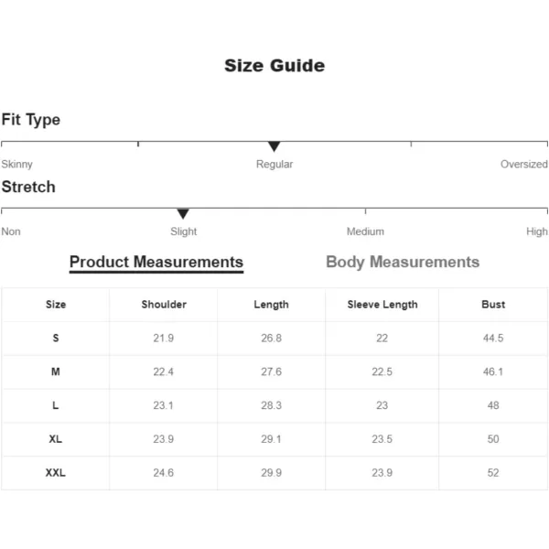Click the L shoulder value 23.1
This screenshot has height=549, width=549.
[x=163, y=405]
